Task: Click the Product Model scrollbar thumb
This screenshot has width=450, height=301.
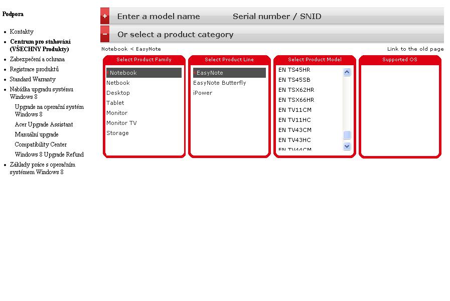Action: (347, 134)
